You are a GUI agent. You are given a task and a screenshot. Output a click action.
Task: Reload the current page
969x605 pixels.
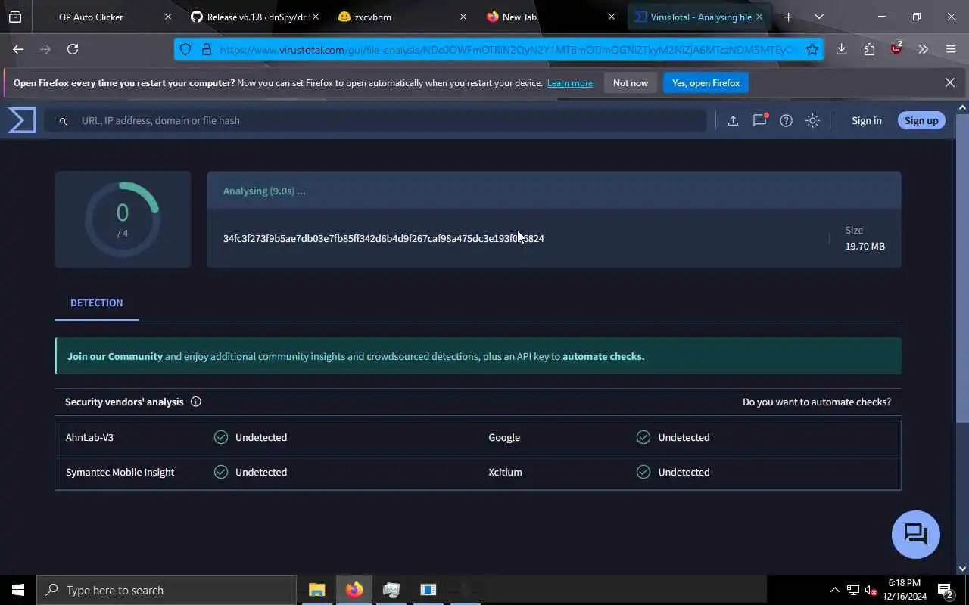(x=73, y=49)
